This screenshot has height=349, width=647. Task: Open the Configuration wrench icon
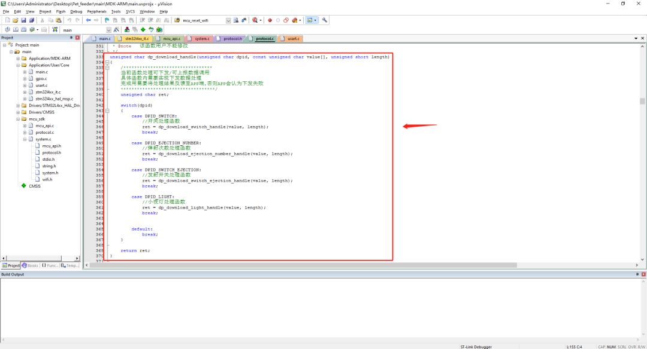coord(324,20)
